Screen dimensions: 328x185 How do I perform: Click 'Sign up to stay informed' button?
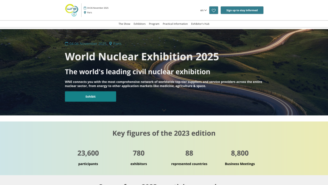[242, 10]
